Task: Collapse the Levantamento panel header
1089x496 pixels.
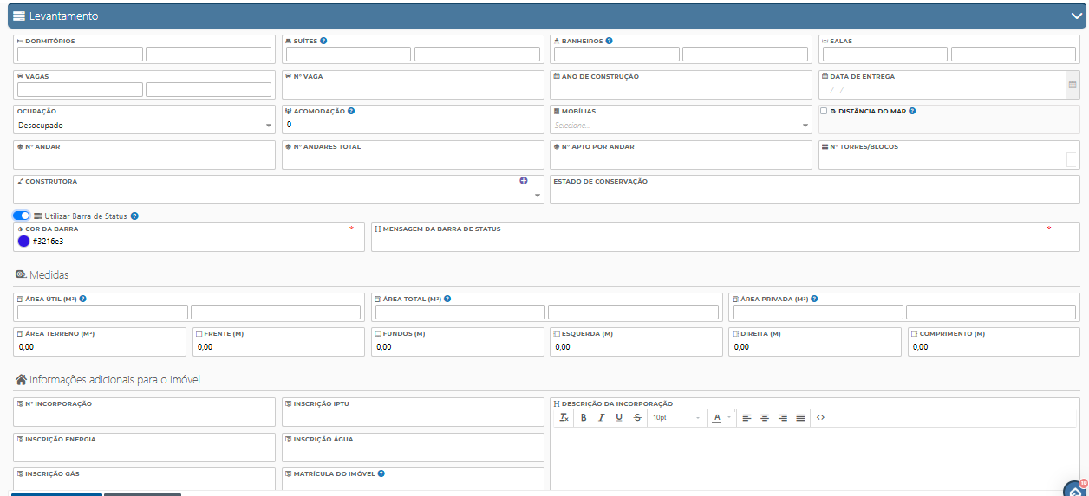Action: click(1076, 16)
